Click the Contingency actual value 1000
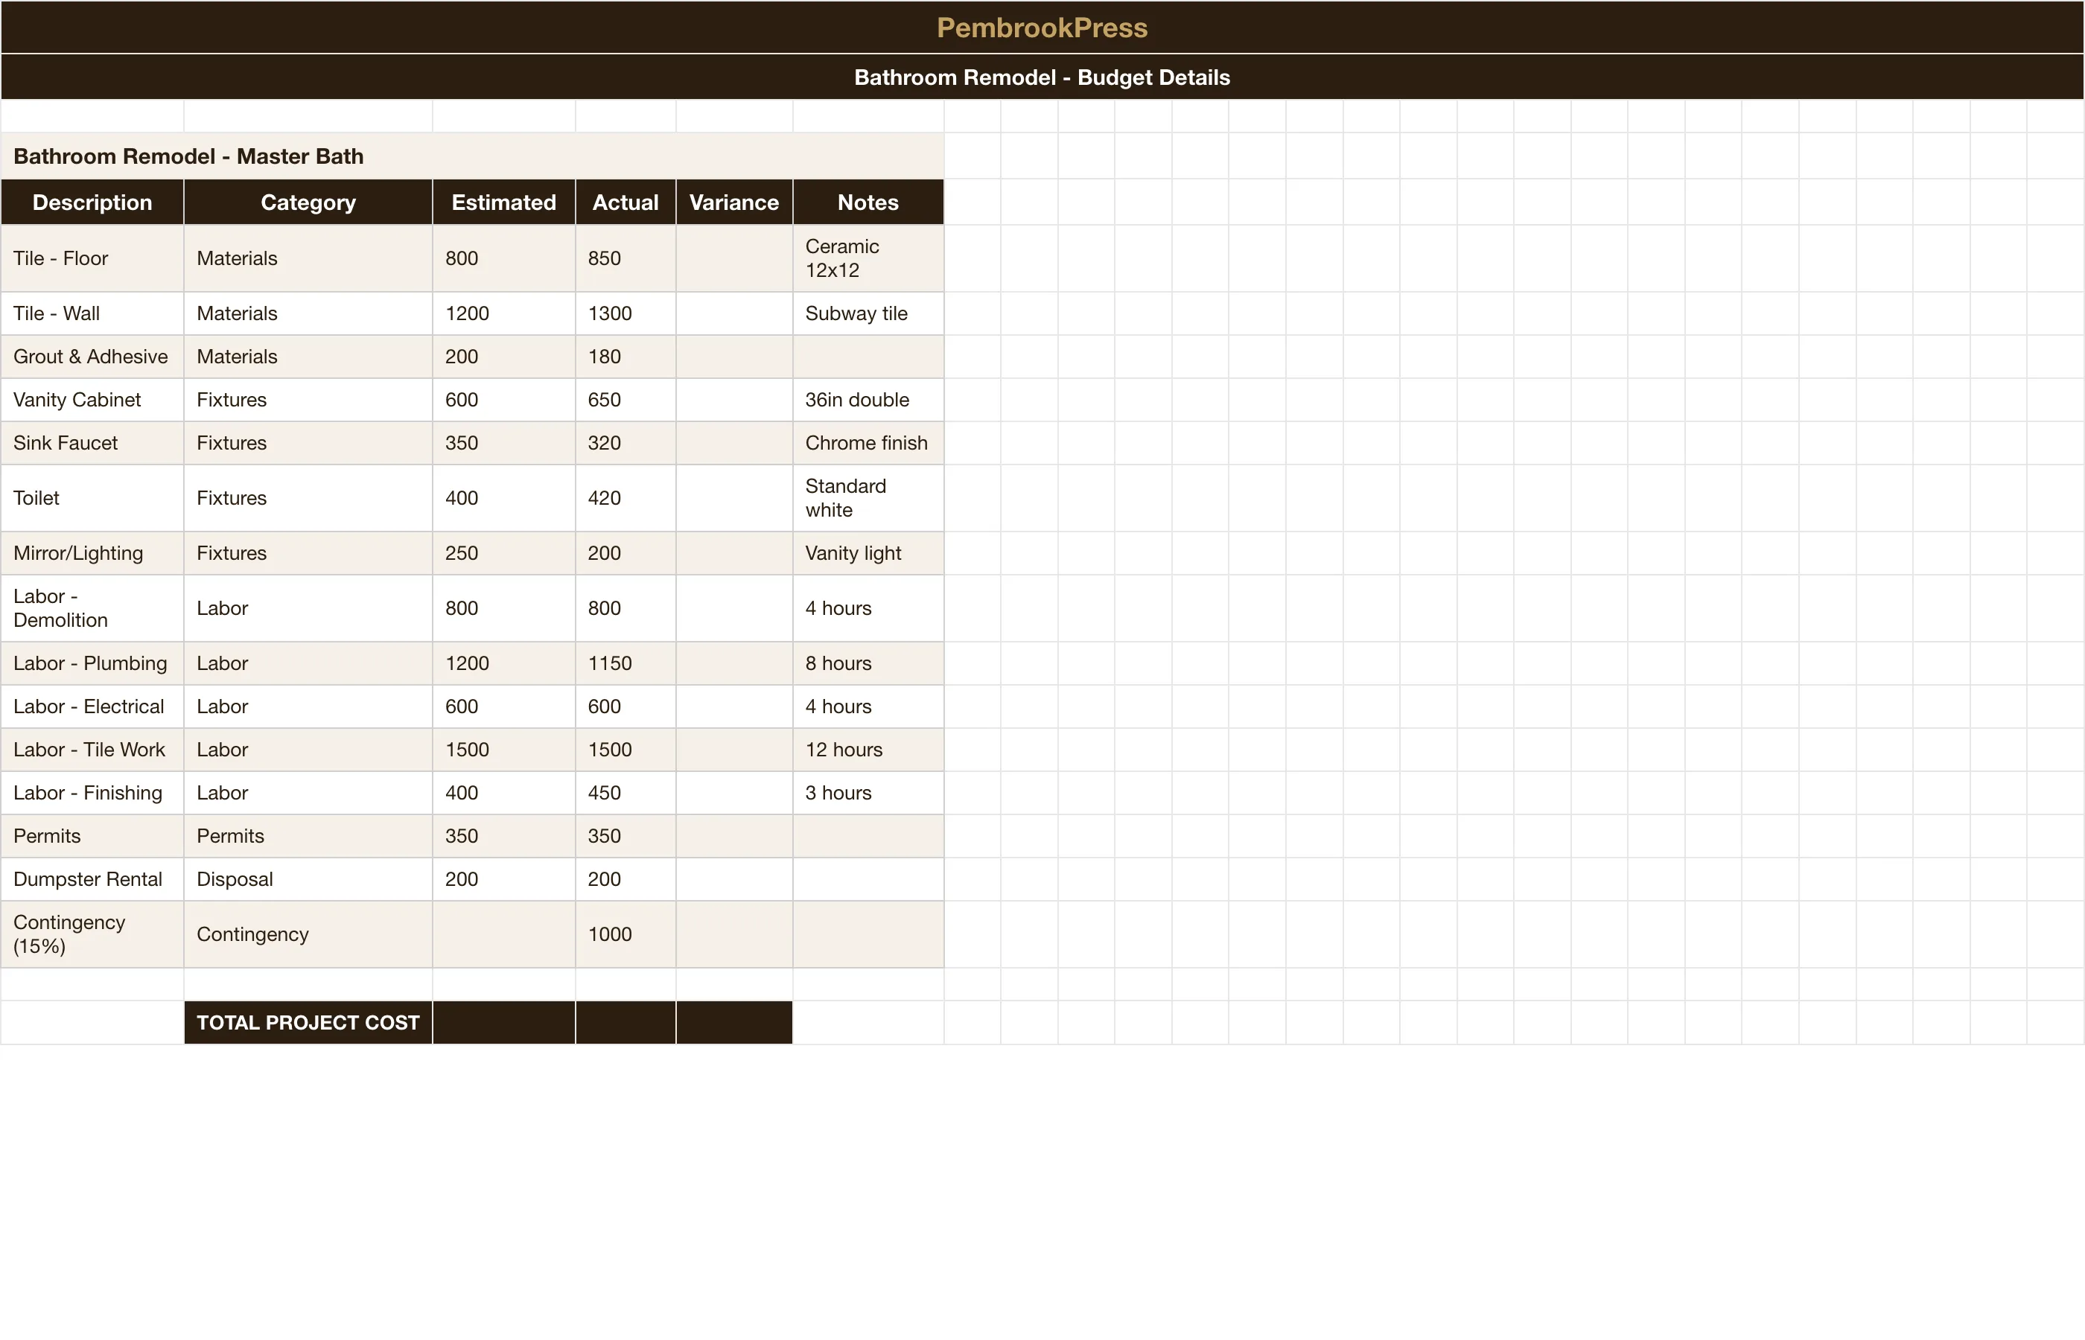This screenshot has width=2085, height=1340. coord(625,934)
